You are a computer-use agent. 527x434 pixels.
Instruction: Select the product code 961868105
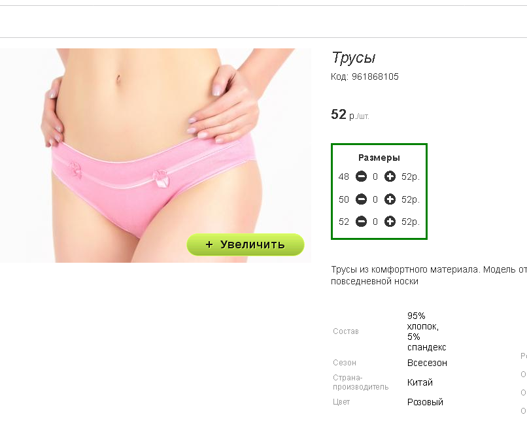(x=375, y=76)
